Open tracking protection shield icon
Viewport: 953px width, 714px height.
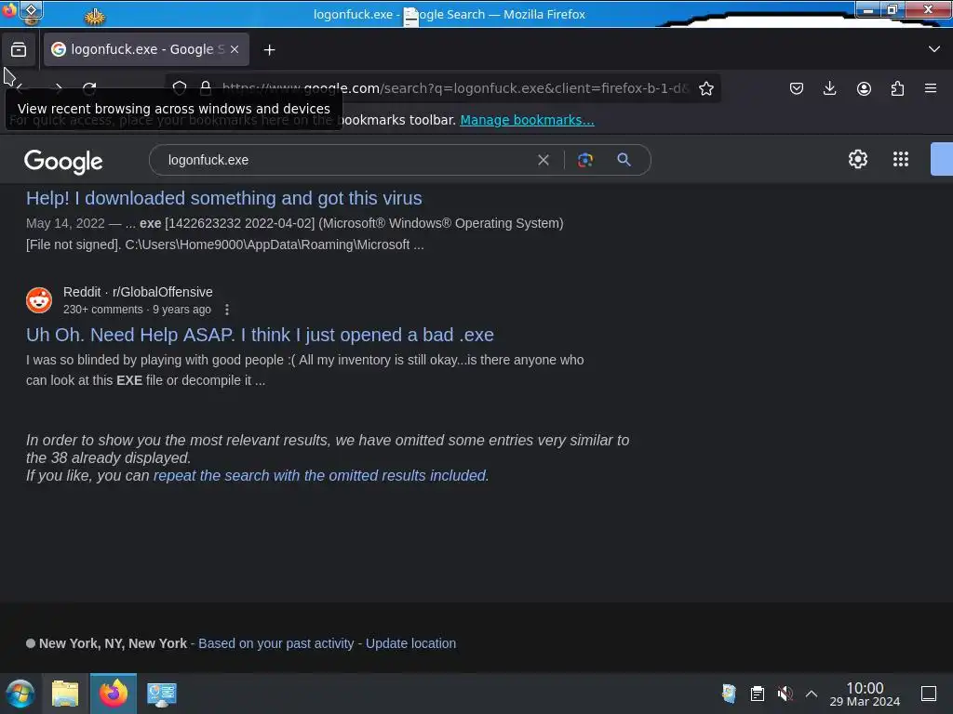point(180,88)
